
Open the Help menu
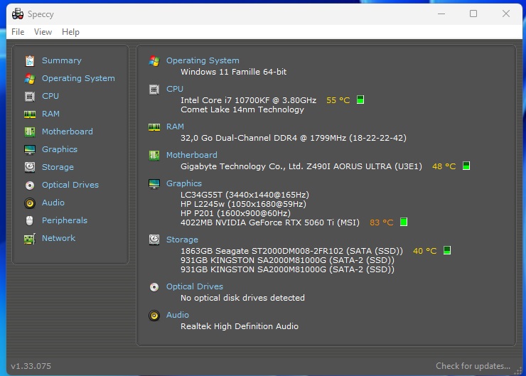tap(70, 32)
